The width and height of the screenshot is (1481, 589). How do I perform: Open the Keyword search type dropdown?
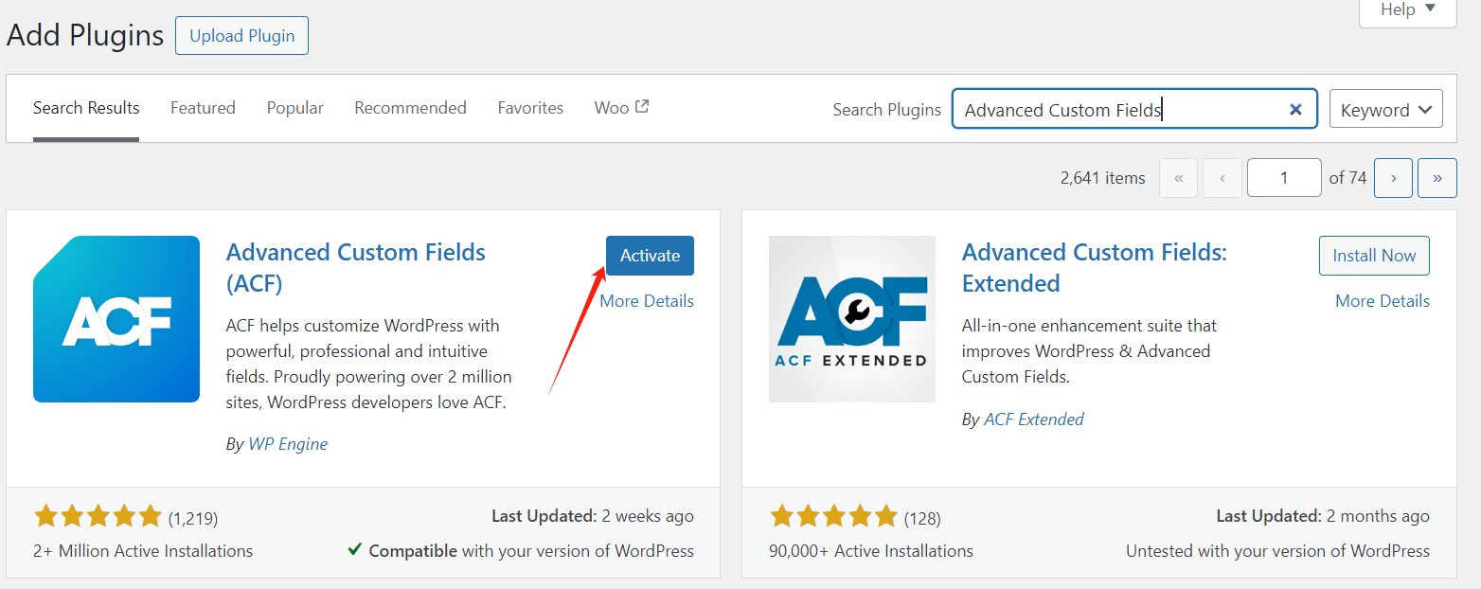click(1385, 110)
